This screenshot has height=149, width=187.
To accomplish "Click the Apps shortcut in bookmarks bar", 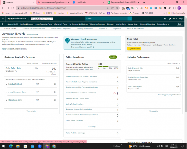I will click(6, 13).
